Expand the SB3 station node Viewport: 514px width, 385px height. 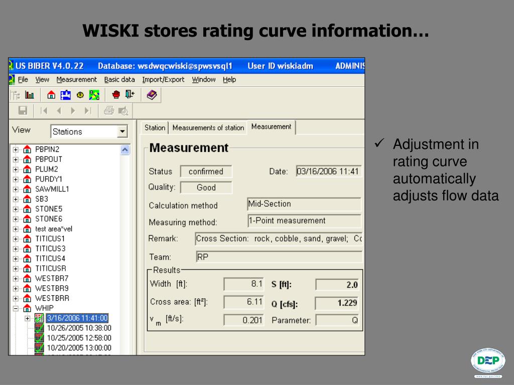coord(16,200)
